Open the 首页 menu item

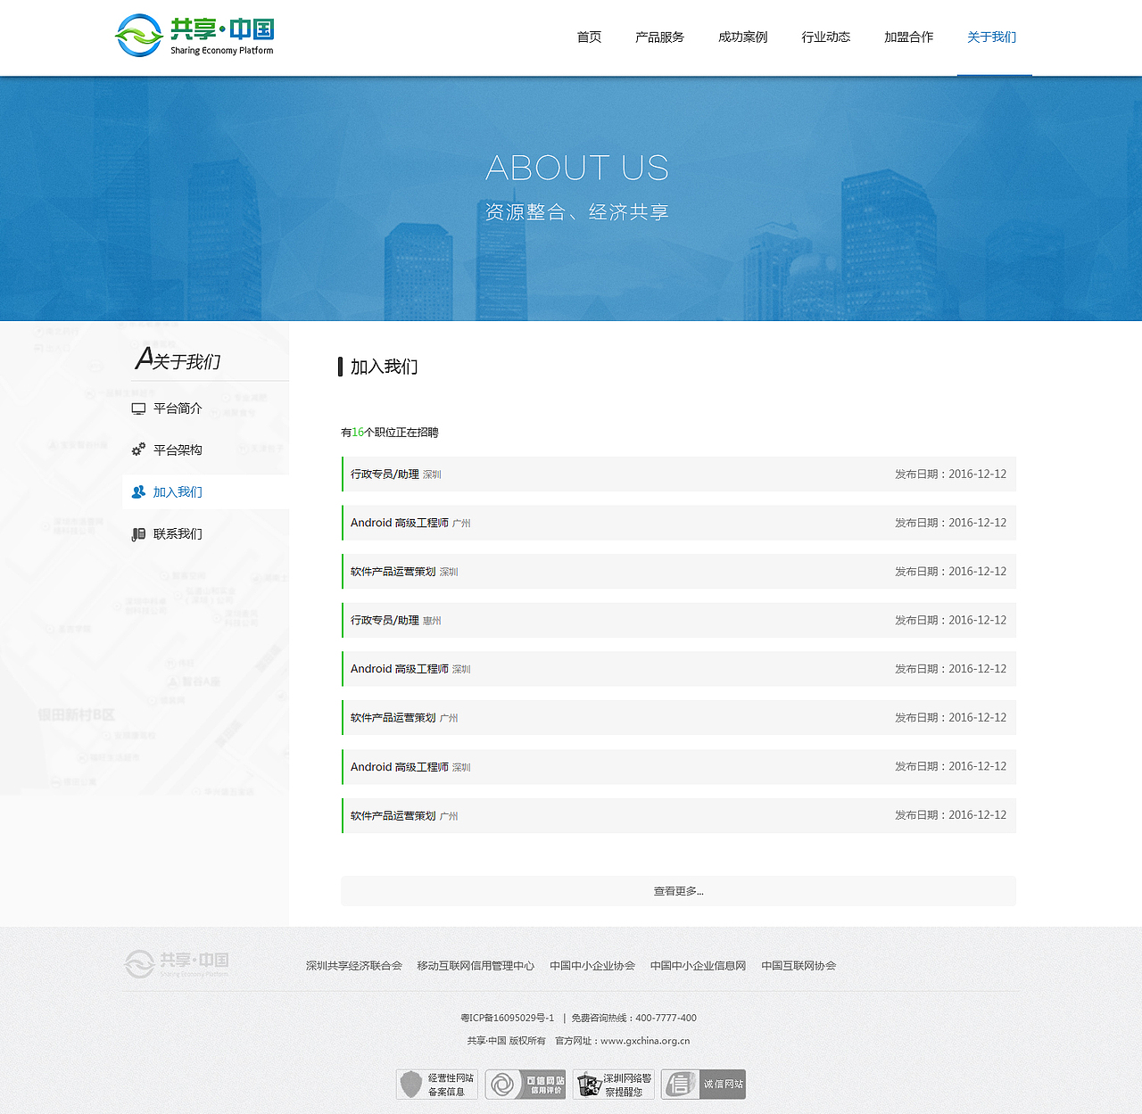click(589, 37)
